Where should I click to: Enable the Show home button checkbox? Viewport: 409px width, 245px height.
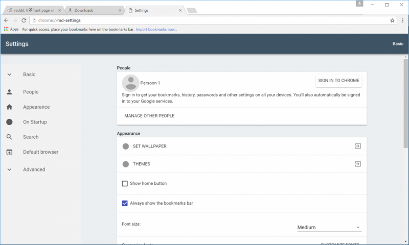tap(125, 183)
